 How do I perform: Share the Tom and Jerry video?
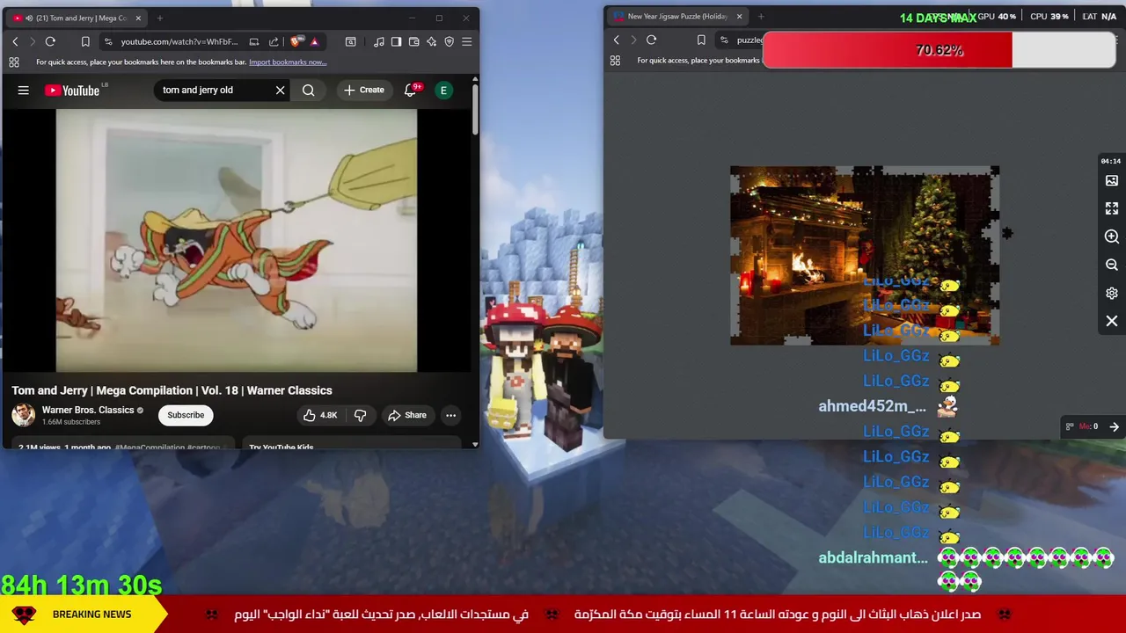pos(407,415)
